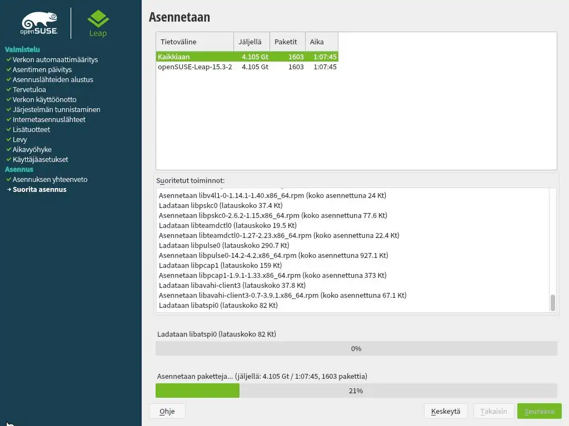Click arrow icon beside Suorita asennus

[9, 190]
